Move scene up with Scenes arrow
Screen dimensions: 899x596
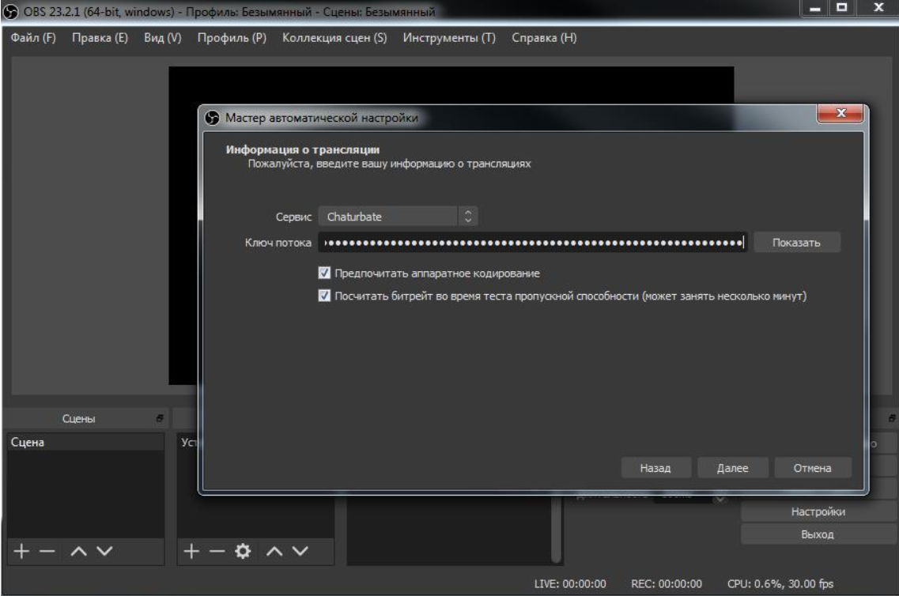point(78,551)
